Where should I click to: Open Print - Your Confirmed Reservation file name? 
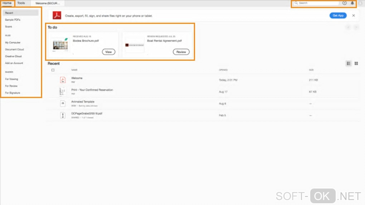click(92, 90)
